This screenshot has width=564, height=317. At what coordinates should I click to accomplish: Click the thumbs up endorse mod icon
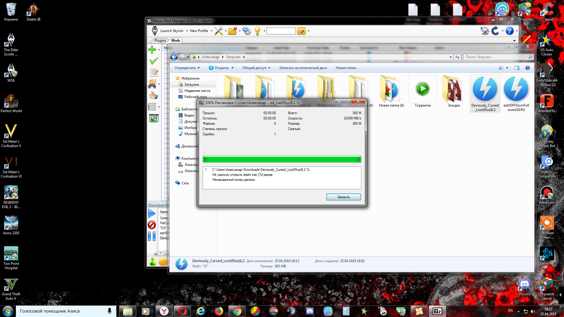coord(154,95)
